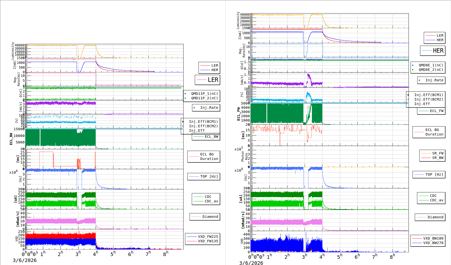This screenshot has height=265, width=451.
Task: Click the VXD_FW225 legend entry
Action: click(x=203, y=237)
